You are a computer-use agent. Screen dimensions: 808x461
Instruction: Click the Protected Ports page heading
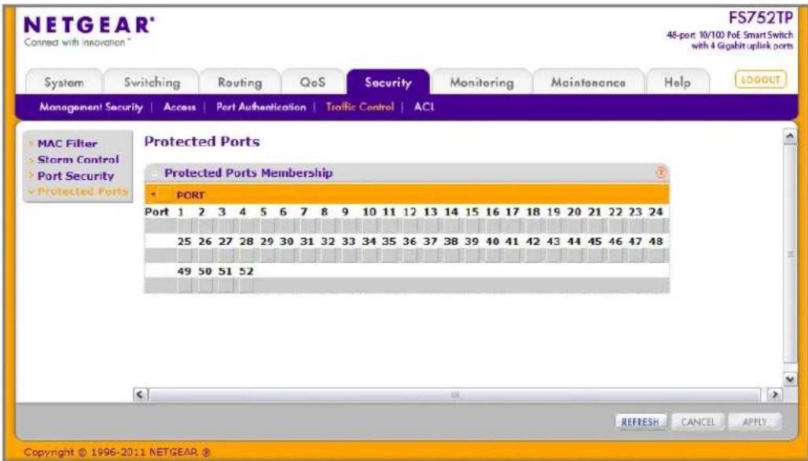click(202, 141)
